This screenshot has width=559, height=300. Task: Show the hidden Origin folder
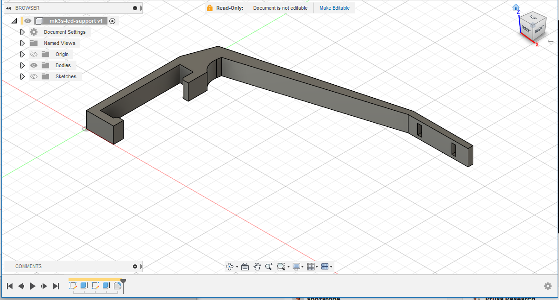click(x=34, y=54)
